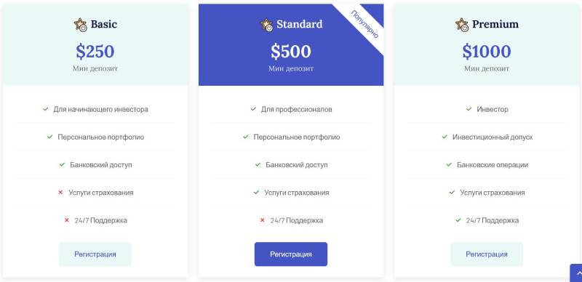Select the $500 price in Standard plan
Viewport: 582px width, 282px height.
[291, 51]
